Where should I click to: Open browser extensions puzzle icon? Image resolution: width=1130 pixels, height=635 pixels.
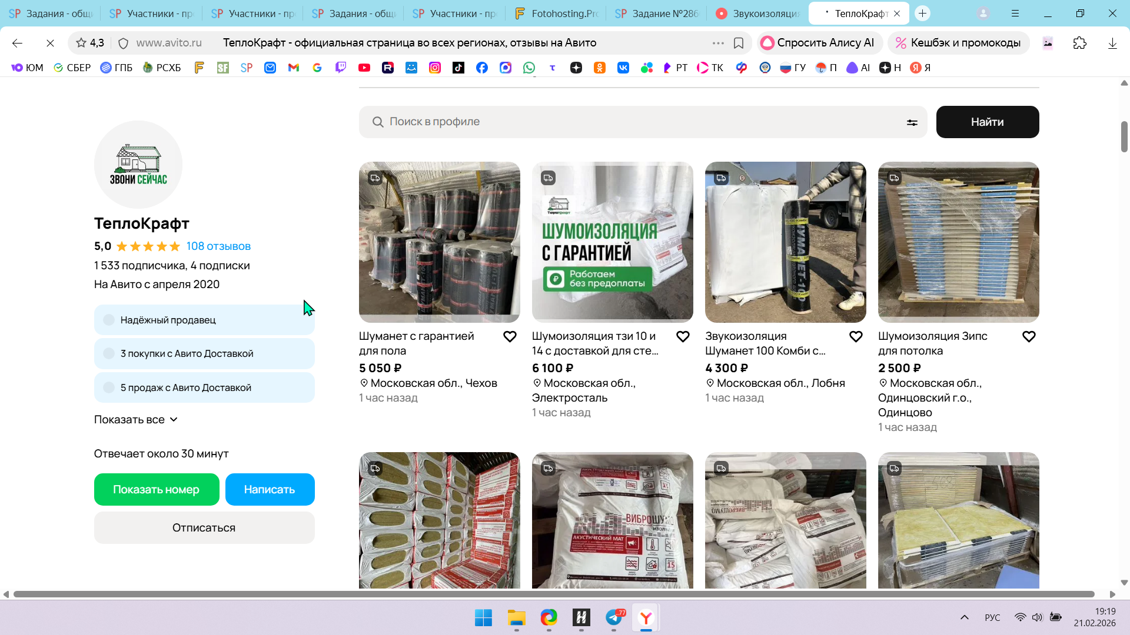[x=1079, y=43]
